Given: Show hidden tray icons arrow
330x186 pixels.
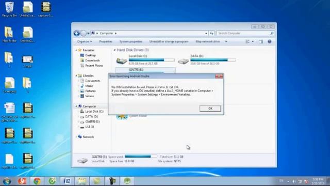Looking at the screenshot, I should 288,181.
